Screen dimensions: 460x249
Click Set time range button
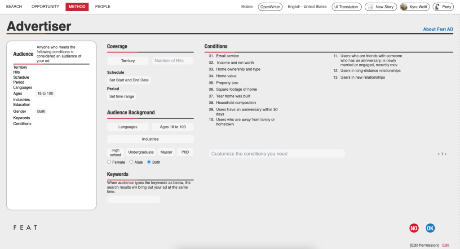click(x=121, y=96)
